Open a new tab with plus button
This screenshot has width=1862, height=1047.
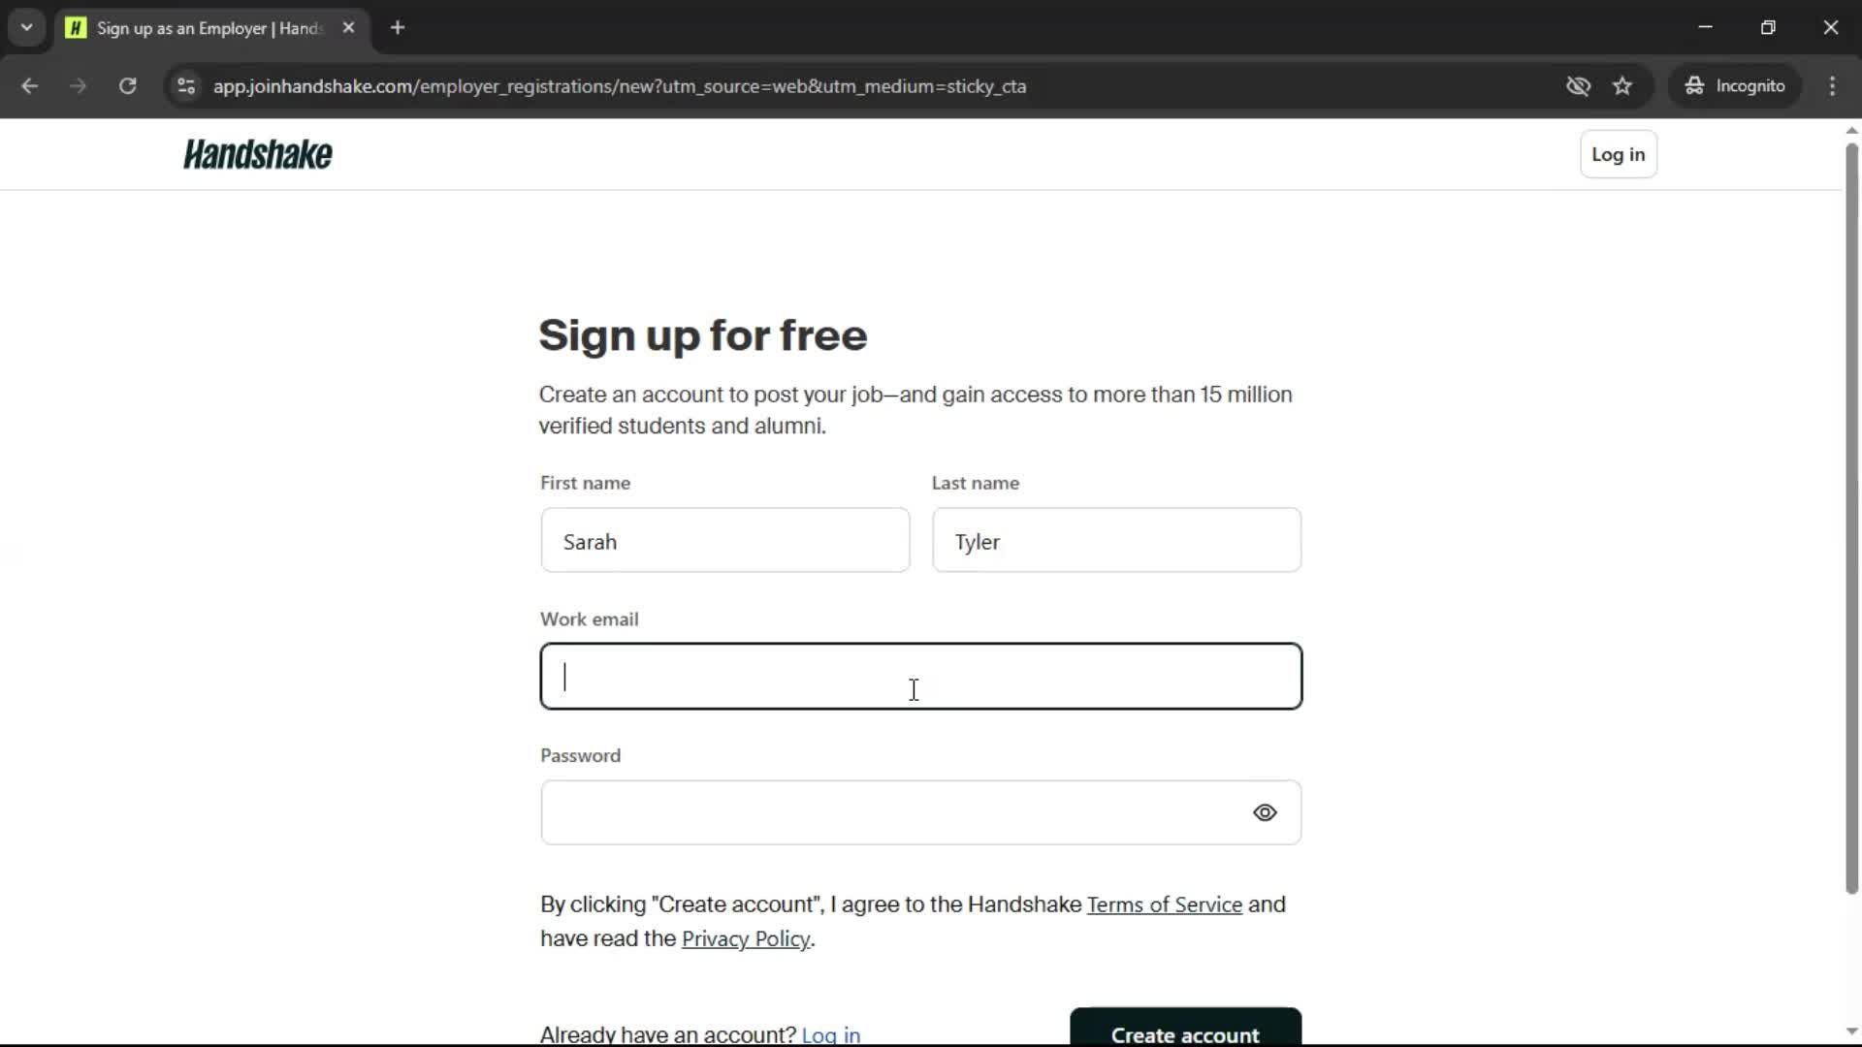click(398, 27)
